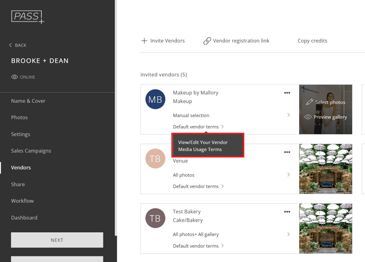Open Photos in the sidebar
The image size is (365, 262).
coord(19,117)
